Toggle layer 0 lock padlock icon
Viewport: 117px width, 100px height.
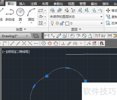tap(62, 23)
